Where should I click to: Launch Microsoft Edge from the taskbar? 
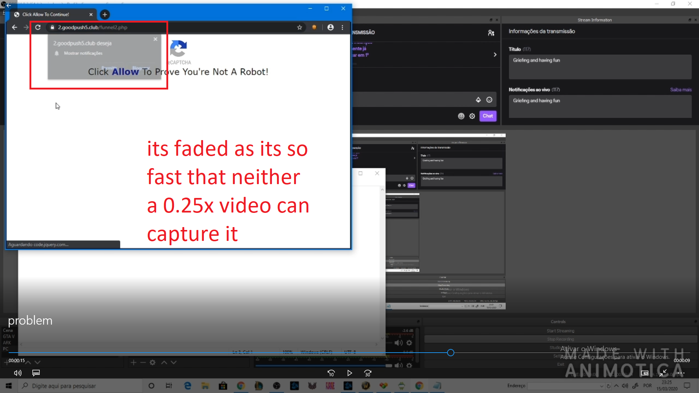tap(187, 386)
